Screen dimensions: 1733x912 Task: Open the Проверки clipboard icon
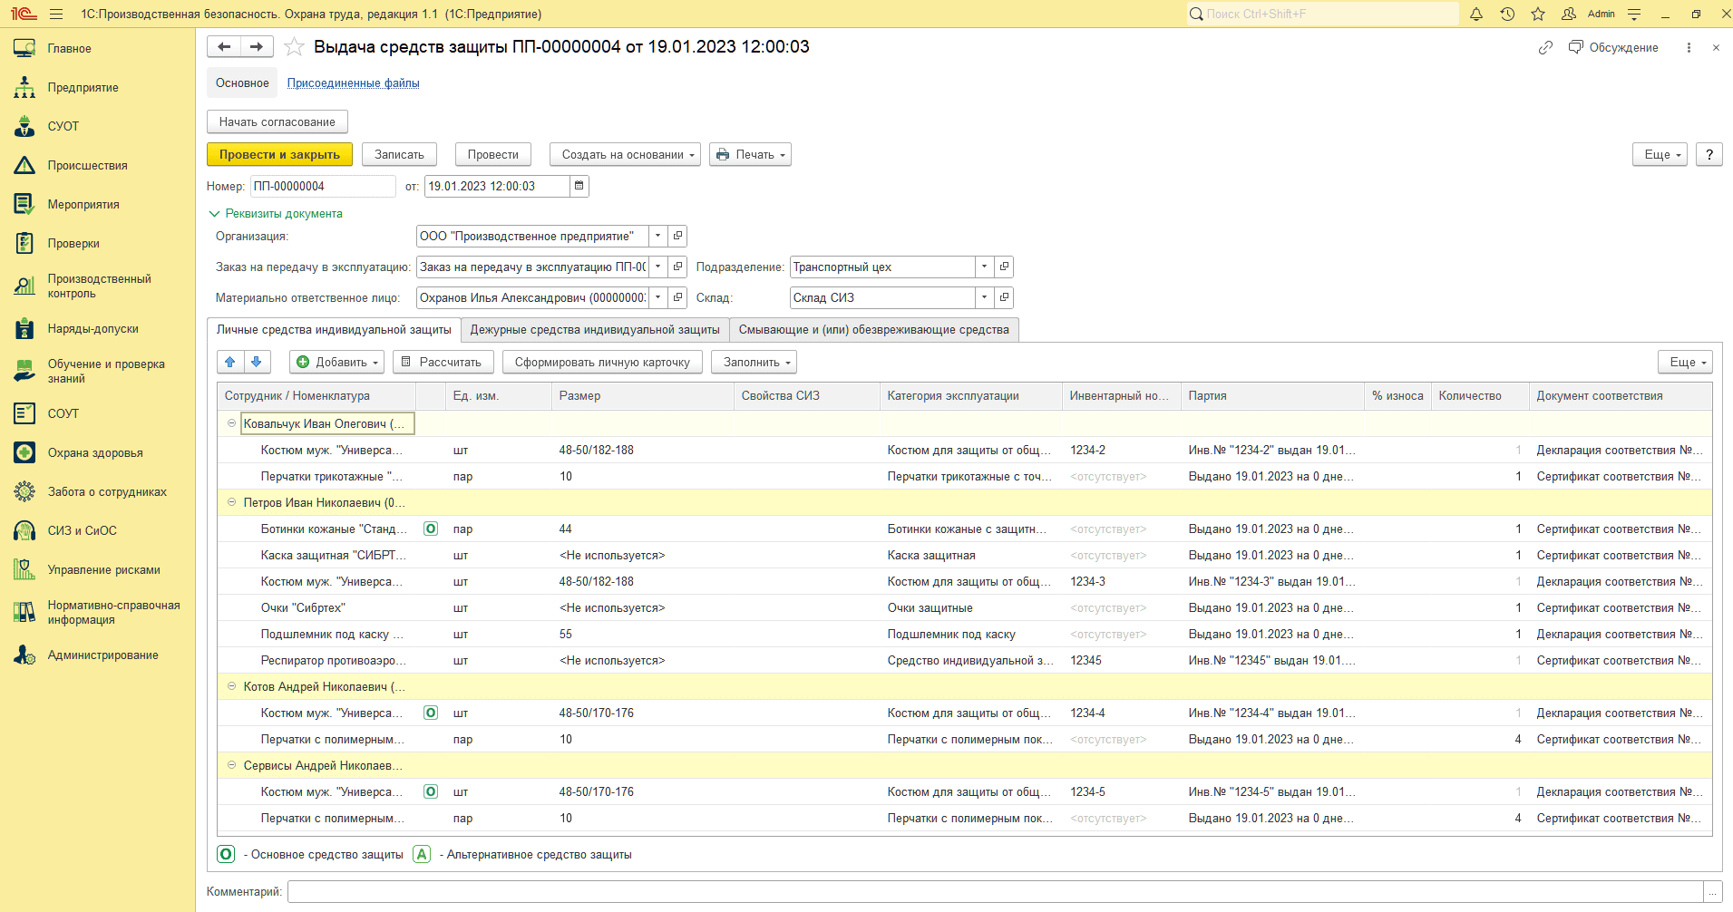pyautogui.click(x=24, y=243)
